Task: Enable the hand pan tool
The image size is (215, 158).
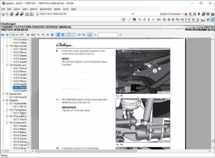Action: [x=69, y=35]
